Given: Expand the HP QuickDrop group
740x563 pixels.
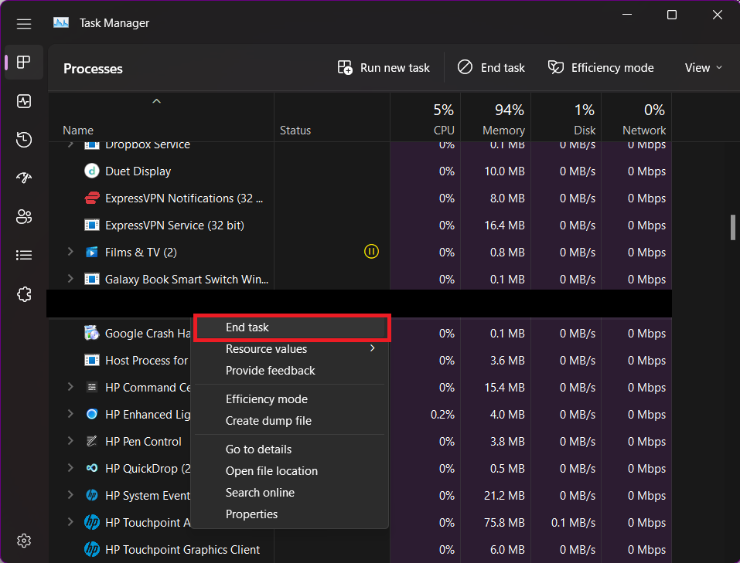Looking at the screenshot, I should pos(70,468).
